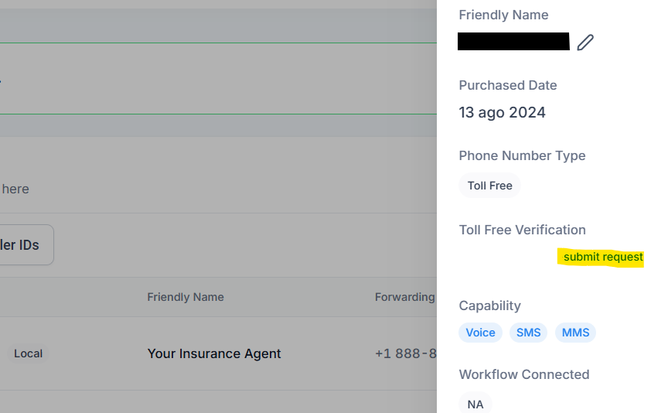Click the Capability section heading
668x413 pixels.
point(490,305)
